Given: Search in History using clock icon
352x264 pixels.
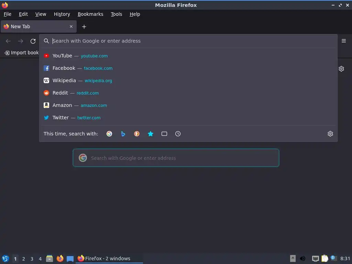Looking at the screenshot, I should pos(178,134).
